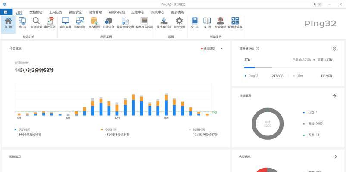Click the 活动时间 legend entry
The width and height of the screenshot is (346, 172).
24,130
